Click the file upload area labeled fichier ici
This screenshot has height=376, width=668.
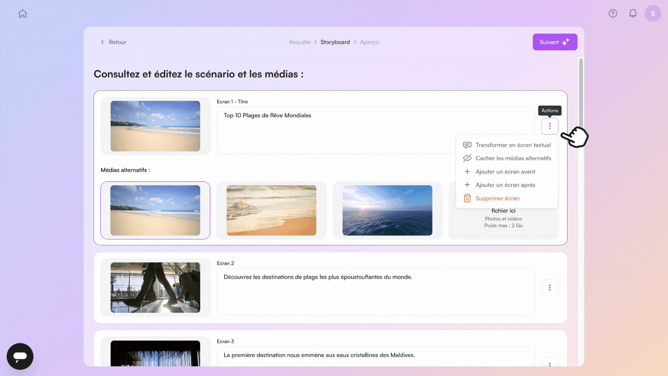pyautogui.click(x=503, y=222)
